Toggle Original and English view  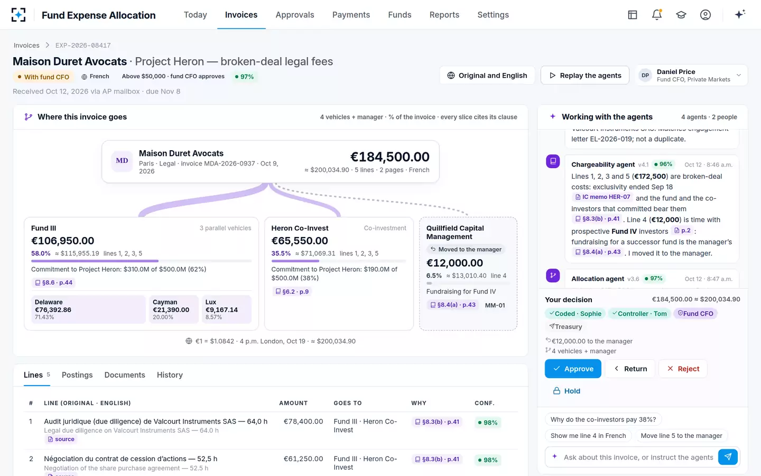[487, 75]
